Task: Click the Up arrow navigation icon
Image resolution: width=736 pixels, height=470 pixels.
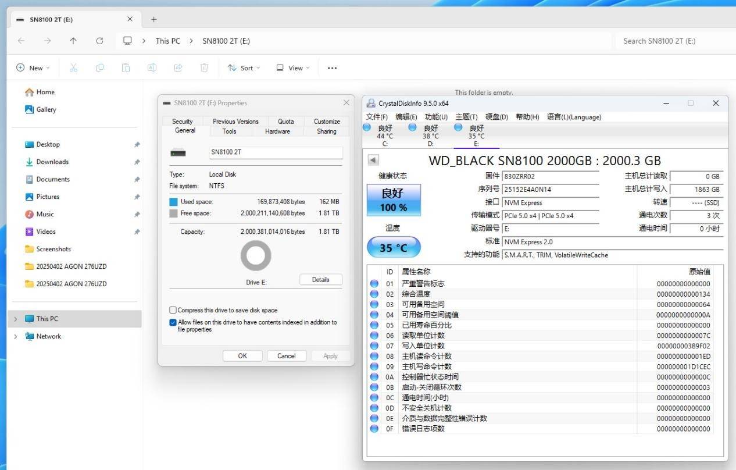Action: [x=73, y=41]
